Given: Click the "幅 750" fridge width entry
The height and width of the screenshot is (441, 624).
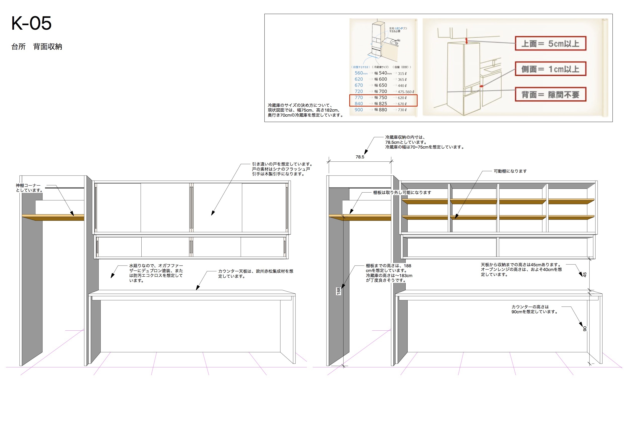Looking at the screenshot, I should pos(381,98).
